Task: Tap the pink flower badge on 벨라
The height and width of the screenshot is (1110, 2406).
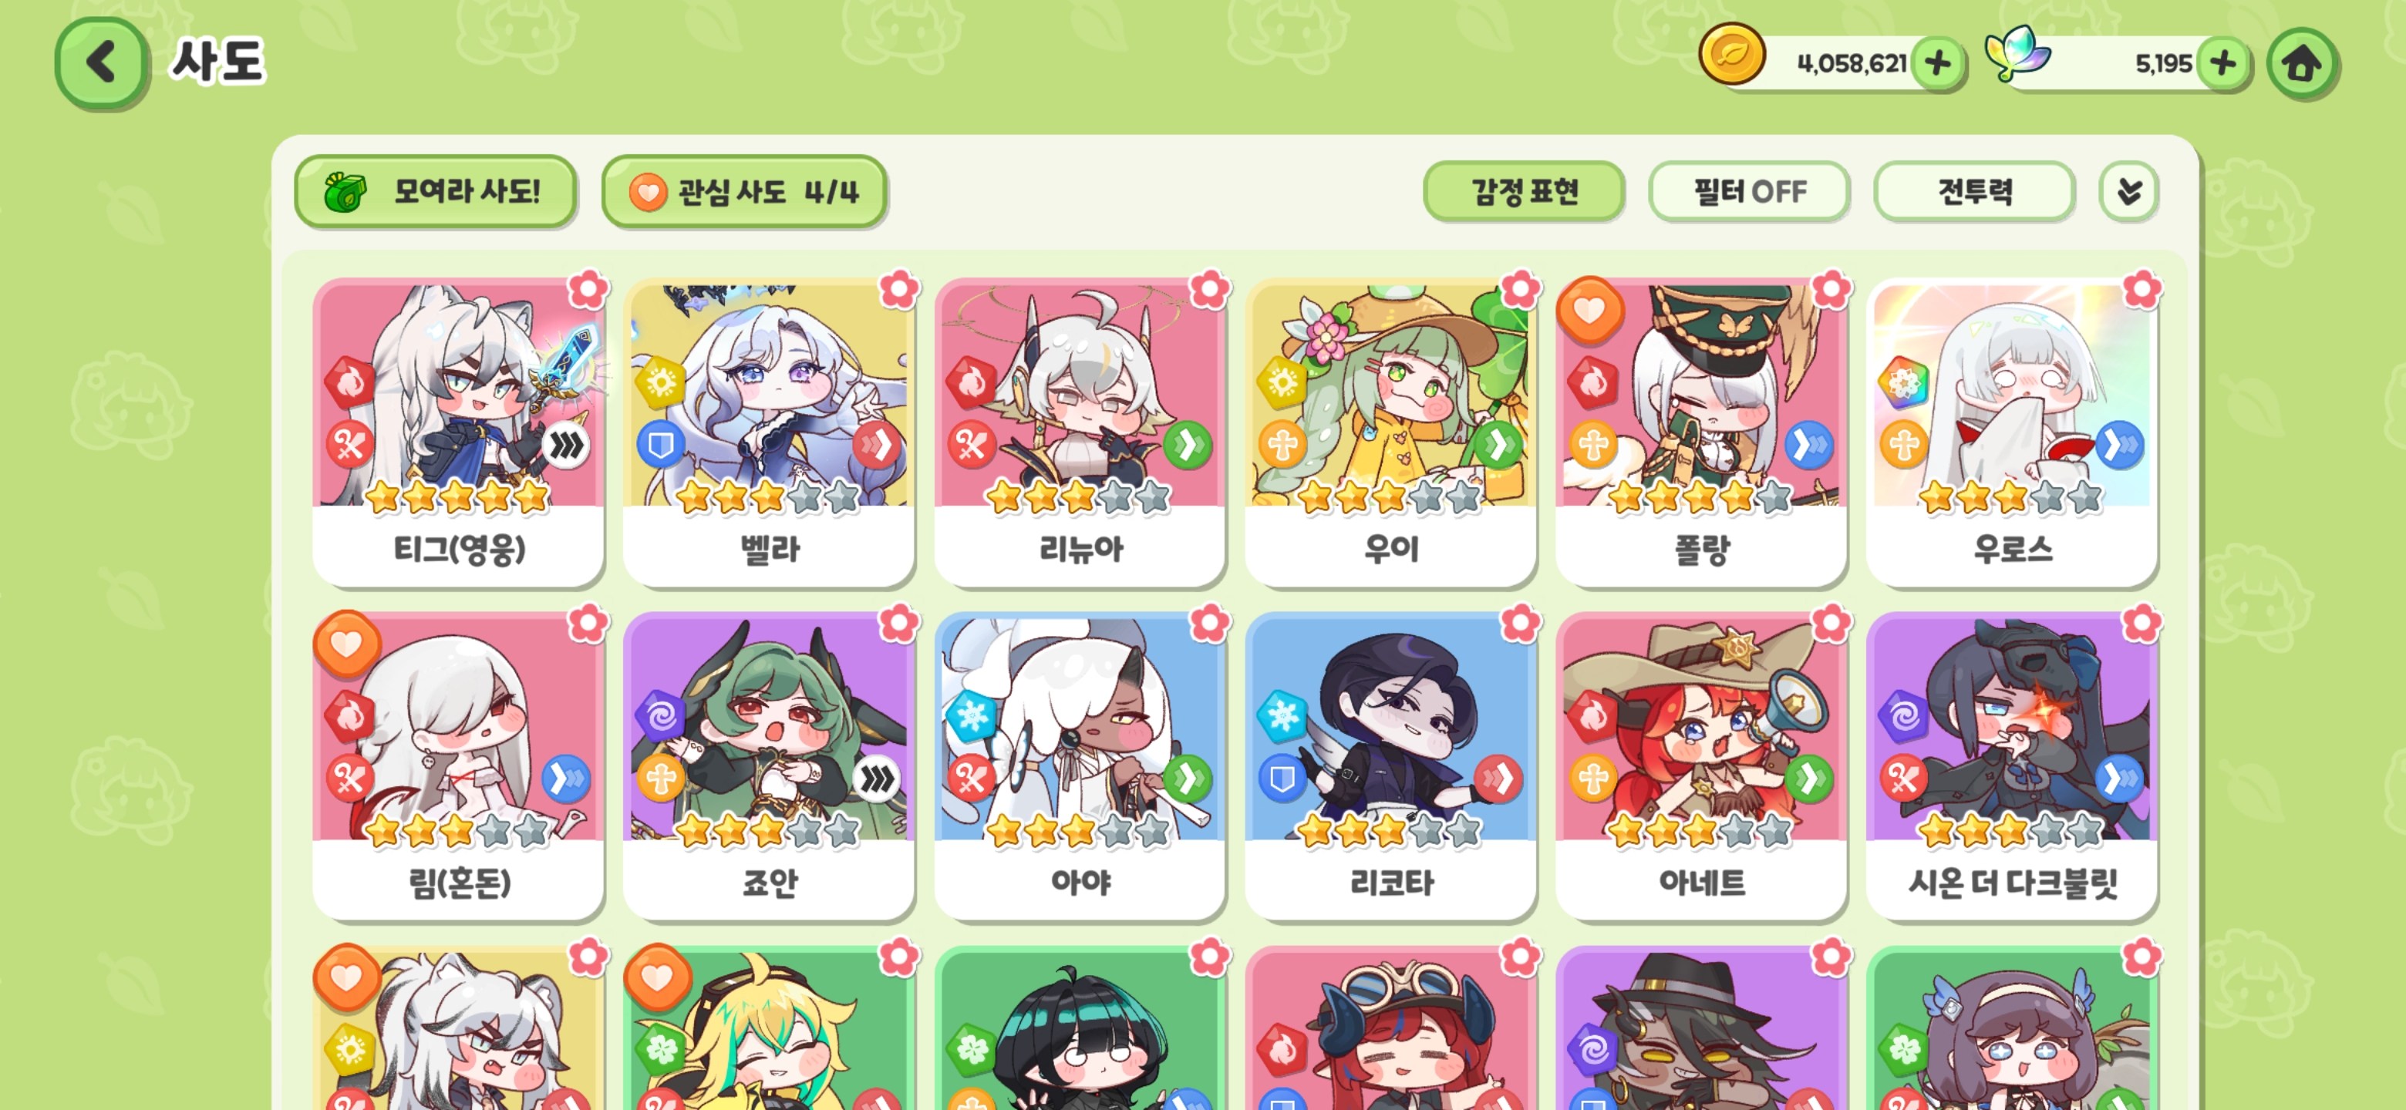Action: 898,289
